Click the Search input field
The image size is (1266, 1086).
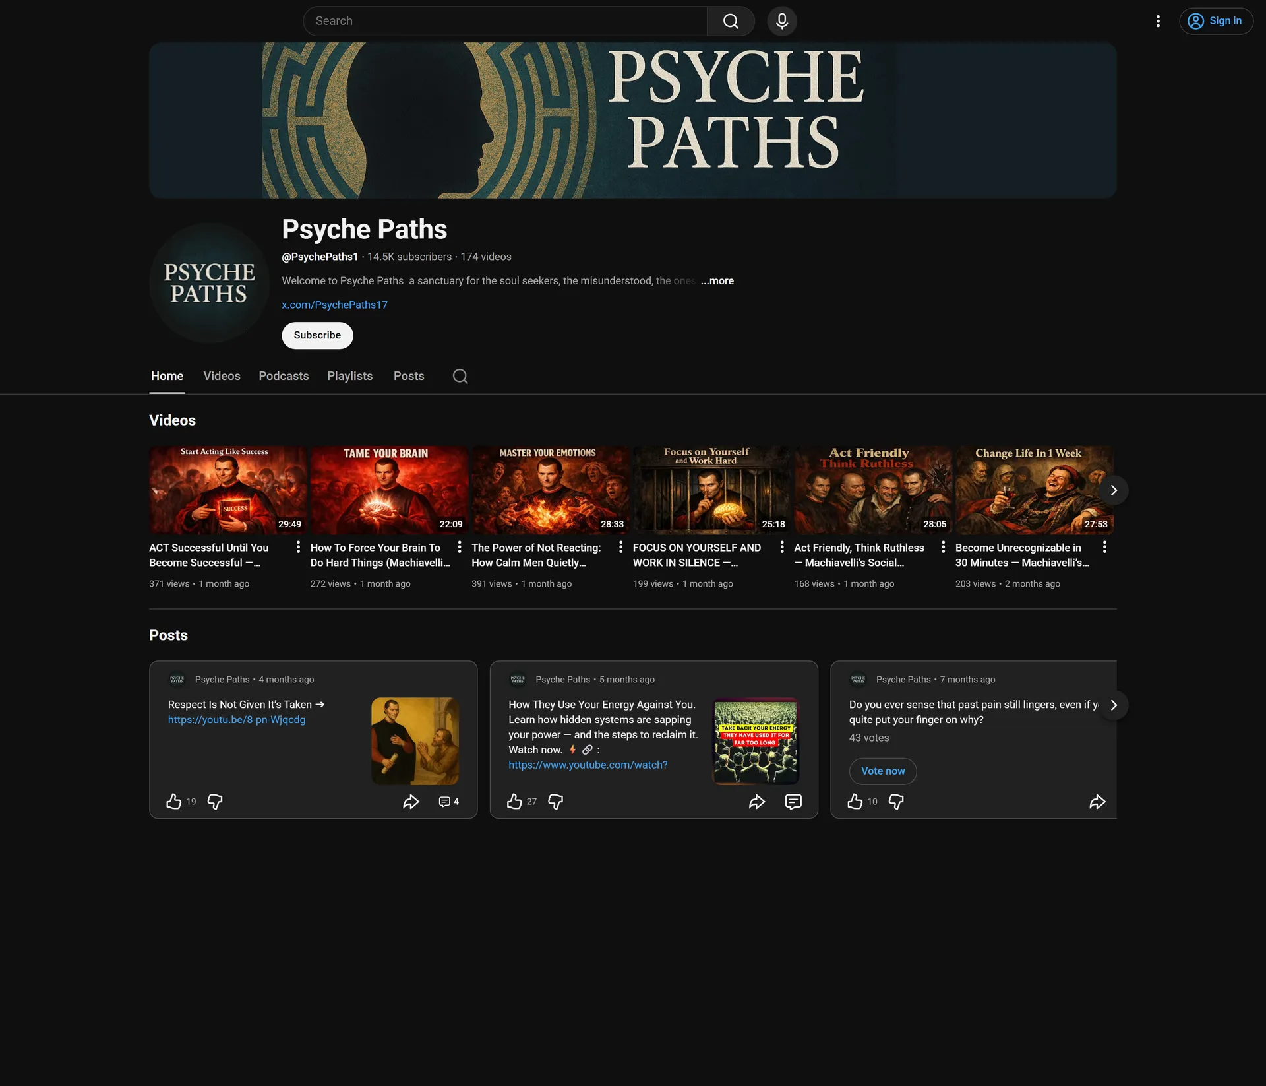[x=505, y=21]
